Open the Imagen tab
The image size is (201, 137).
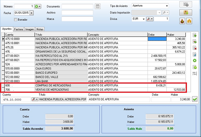pyautogui.click(x=30, y=29)
